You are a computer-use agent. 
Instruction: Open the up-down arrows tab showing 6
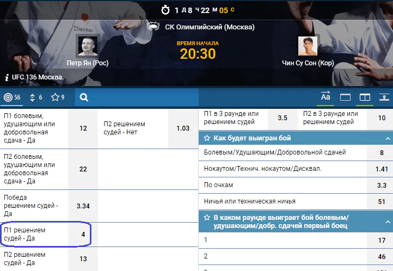[x=36, y=97]
